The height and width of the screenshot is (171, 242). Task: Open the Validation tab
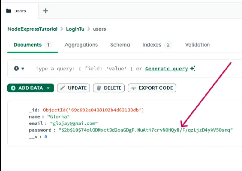[x=197, y=45]
